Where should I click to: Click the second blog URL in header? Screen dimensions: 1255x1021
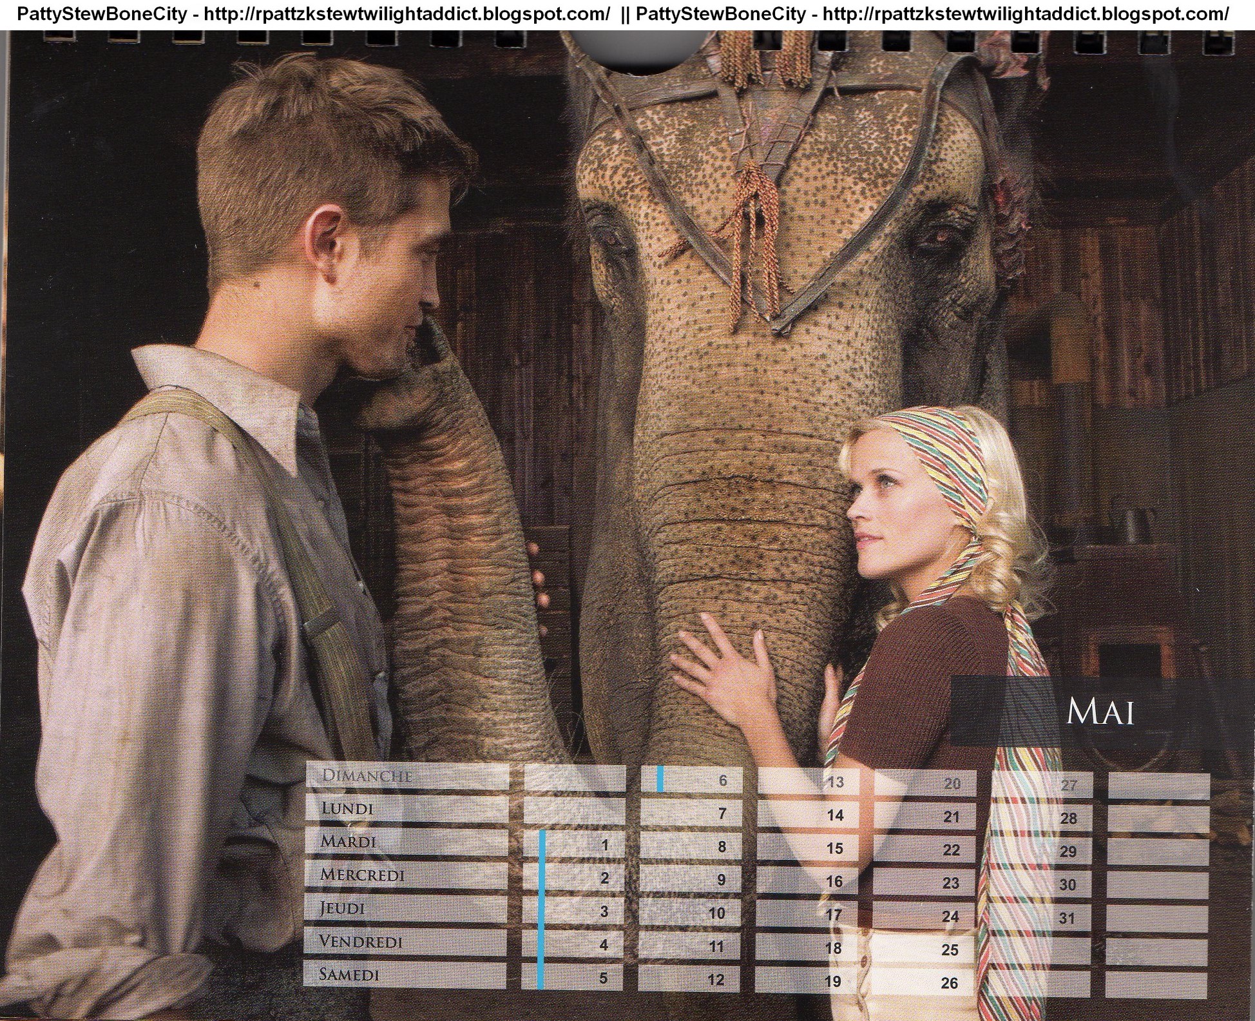1026,14
